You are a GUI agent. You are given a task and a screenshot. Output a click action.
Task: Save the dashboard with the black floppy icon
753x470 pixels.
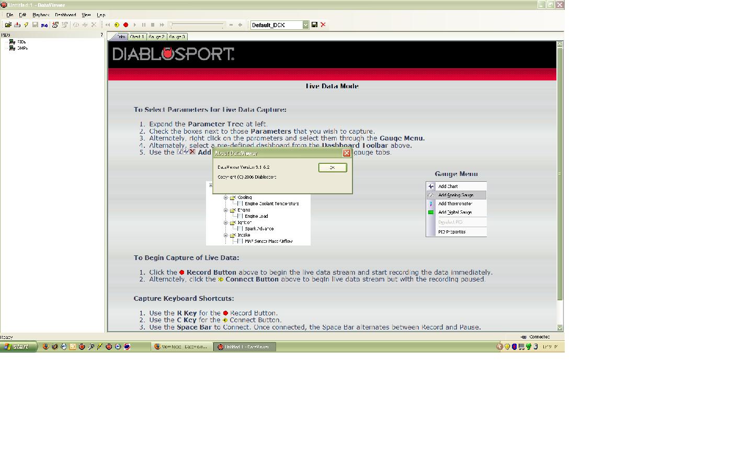(314, 25)
